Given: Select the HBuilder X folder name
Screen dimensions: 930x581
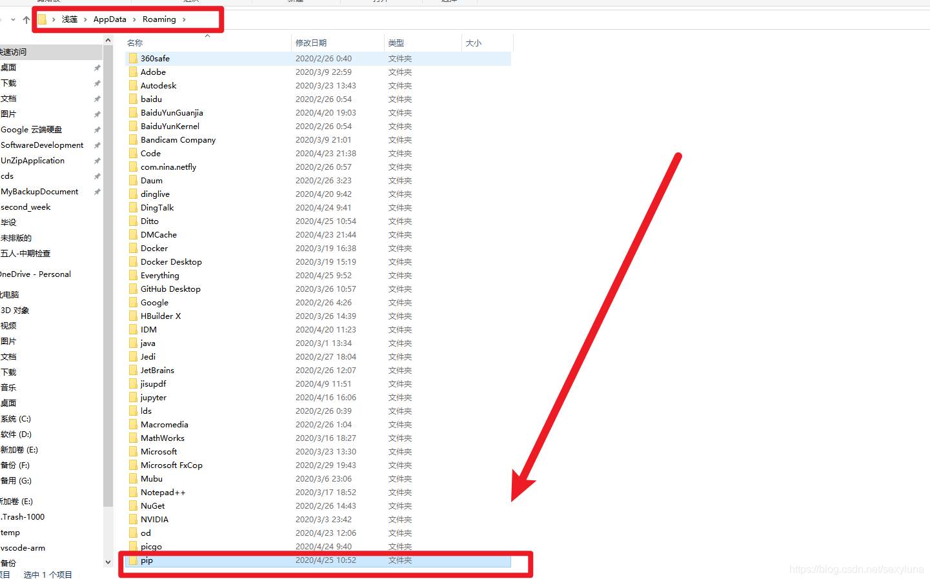Looking at the screenshot, I should (161, 316).
